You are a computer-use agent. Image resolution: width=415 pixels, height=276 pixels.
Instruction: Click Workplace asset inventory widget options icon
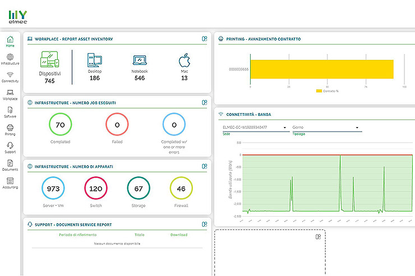(x=205, y=39)
